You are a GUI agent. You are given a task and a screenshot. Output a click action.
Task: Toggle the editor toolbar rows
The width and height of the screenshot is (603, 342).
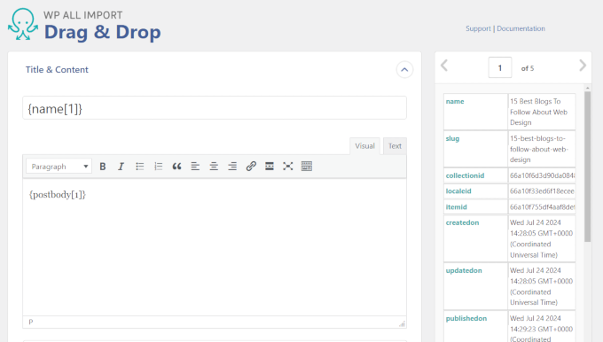click(307, 167)
